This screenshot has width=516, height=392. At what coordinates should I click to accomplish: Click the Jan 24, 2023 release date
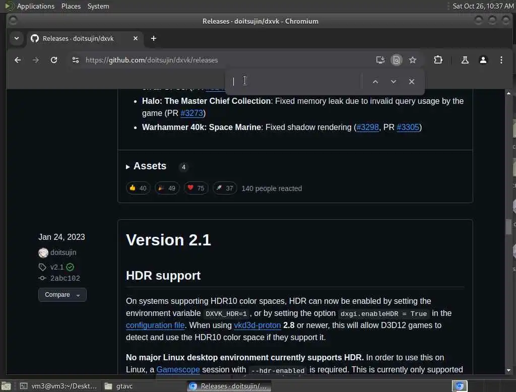pyautogui.click(x=61, y=237)
